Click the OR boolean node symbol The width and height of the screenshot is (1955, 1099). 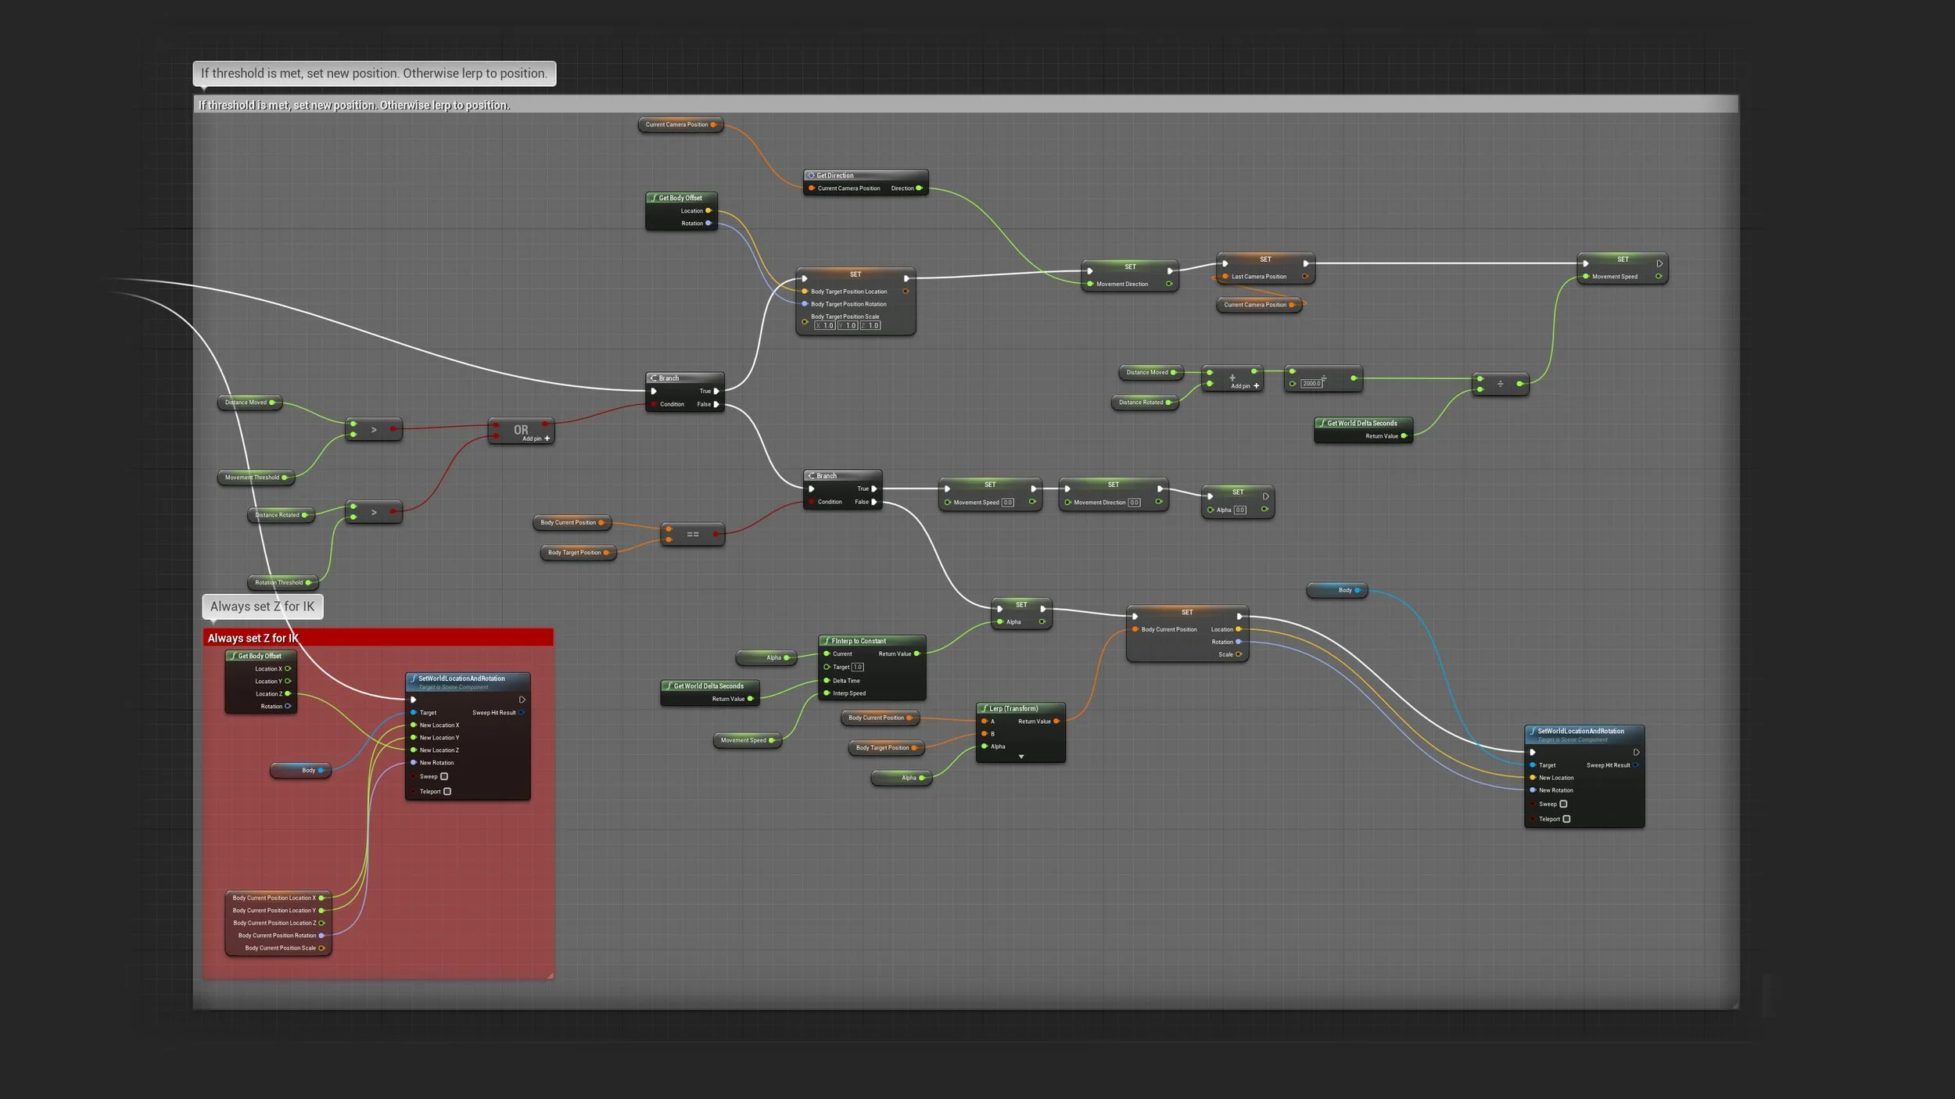pyautogui.click(x=521, y=430)
